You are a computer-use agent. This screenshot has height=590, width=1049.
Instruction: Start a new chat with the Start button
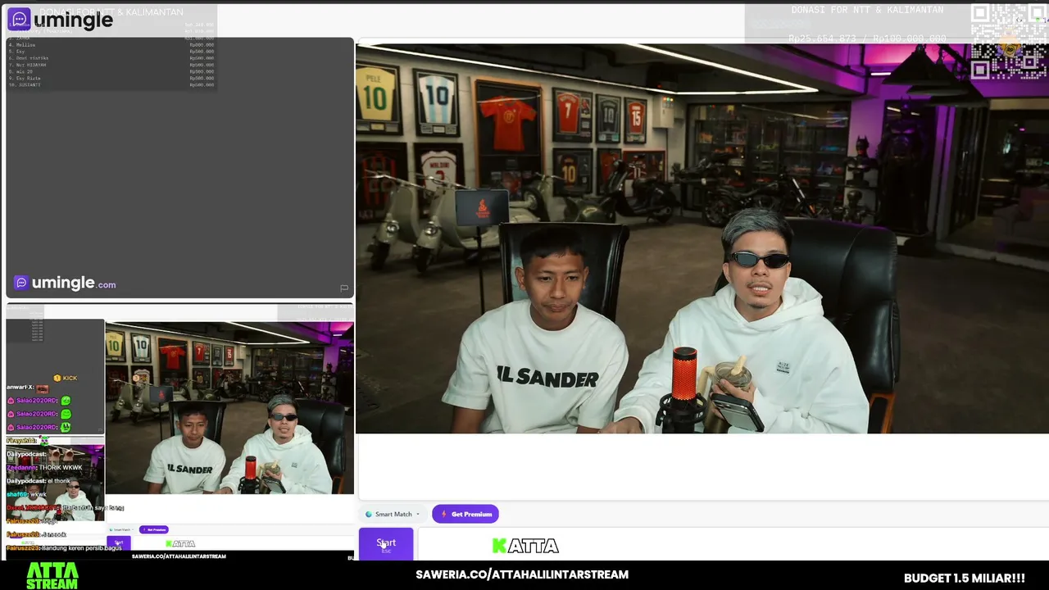click(x=386, y=544)
